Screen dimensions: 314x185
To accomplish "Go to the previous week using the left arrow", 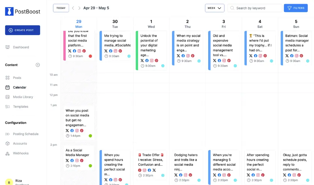I will coord(73,8).
